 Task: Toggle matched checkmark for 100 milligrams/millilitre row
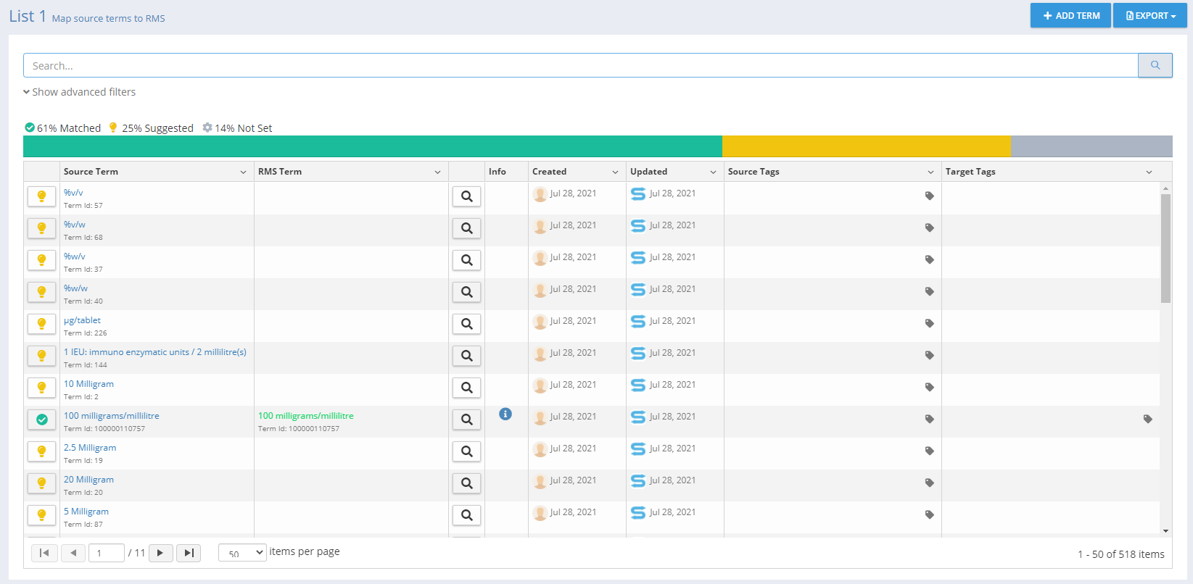(42, 420)
